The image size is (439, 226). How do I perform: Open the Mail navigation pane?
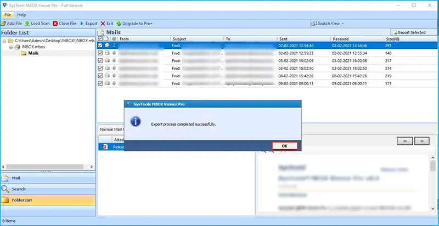48,178
